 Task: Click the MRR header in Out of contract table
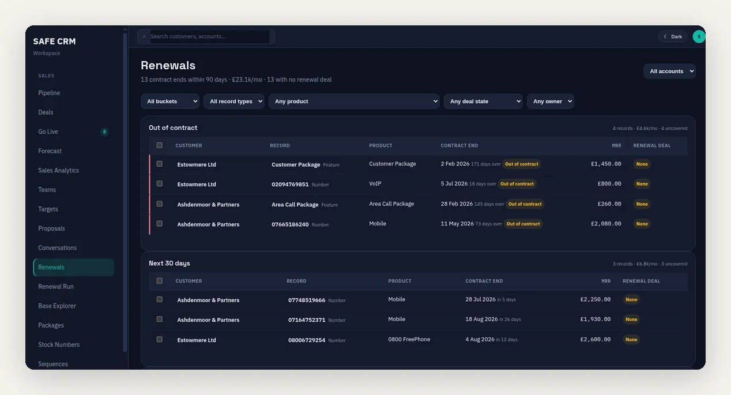616,145
